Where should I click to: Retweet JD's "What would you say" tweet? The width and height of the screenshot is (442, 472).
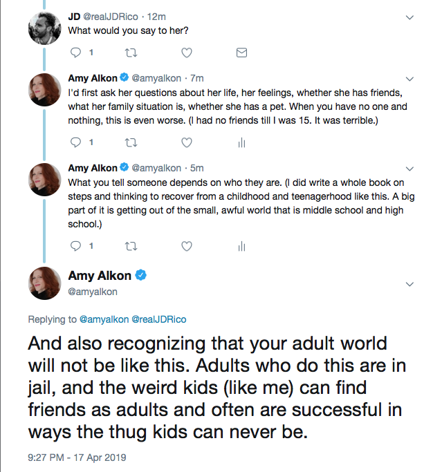tap(131, 53)
